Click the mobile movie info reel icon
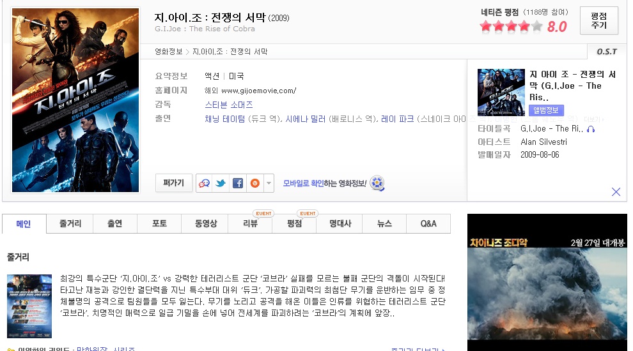The image size is (633, 351). [377, 183]
